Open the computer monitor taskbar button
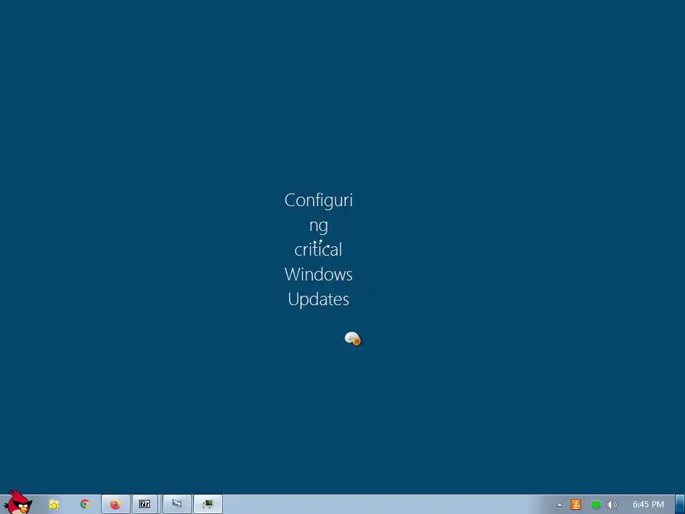The height and width of the screenshot is (514, 685). 208,505
